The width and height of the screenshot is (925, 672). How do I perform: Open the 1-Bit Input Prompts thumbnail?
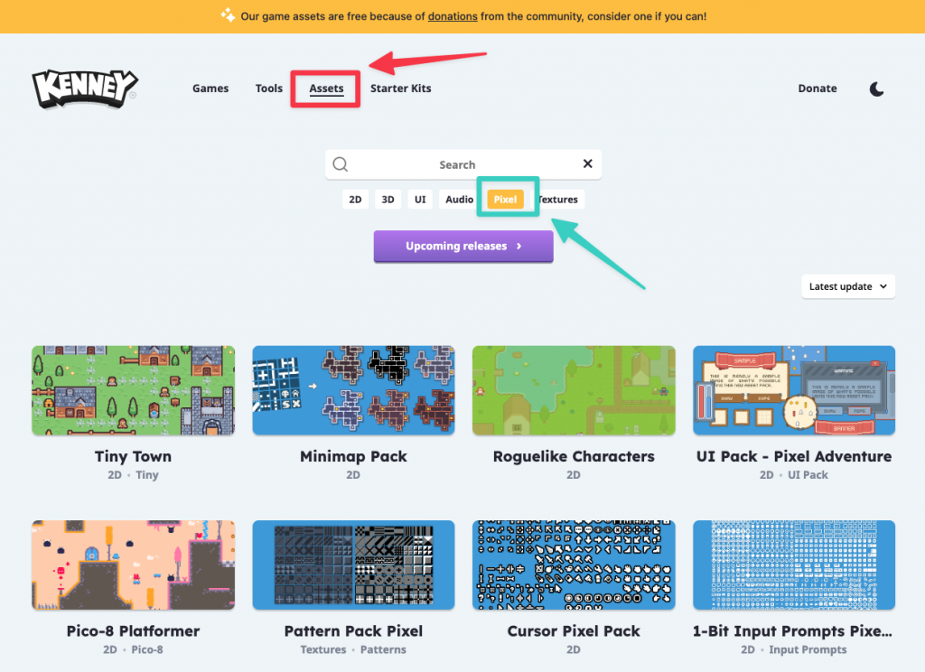(x=794, y=565)
